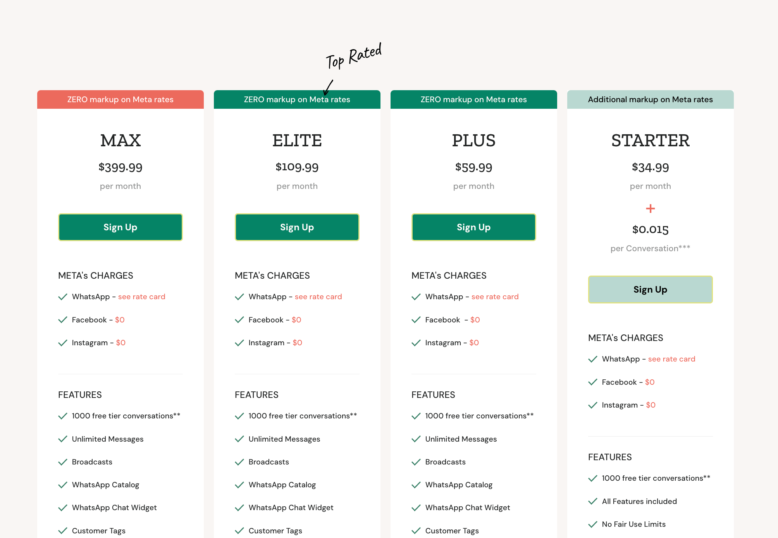Click the checkmark beside WhatsApp under MAX charges
This screenshot has width=778, height=538.
63,296
